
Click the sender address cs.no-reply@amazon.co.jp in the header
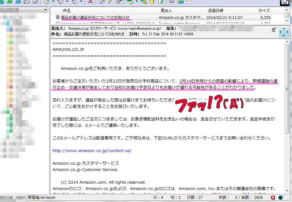(x=140, y=28)
